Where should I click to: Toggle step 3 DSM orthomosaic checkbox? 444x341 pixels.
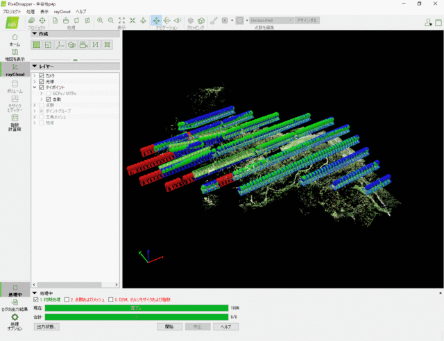point(111,299)
